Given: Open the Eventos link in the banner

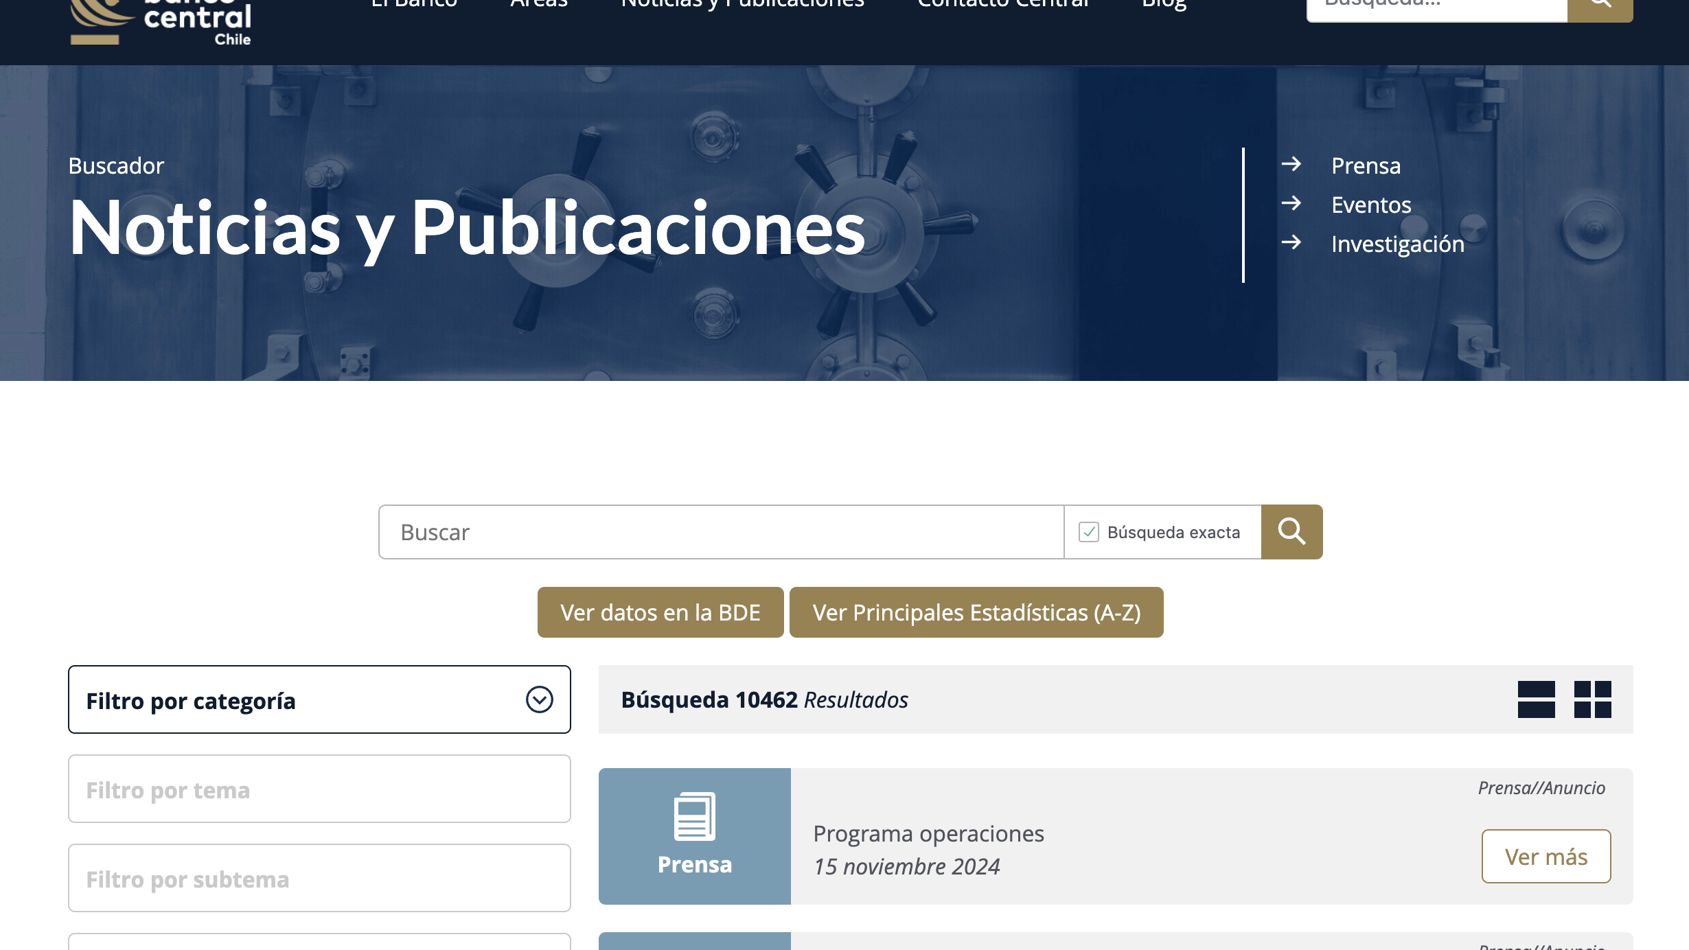Looking at the screenshot, I should click(1371, 205).
